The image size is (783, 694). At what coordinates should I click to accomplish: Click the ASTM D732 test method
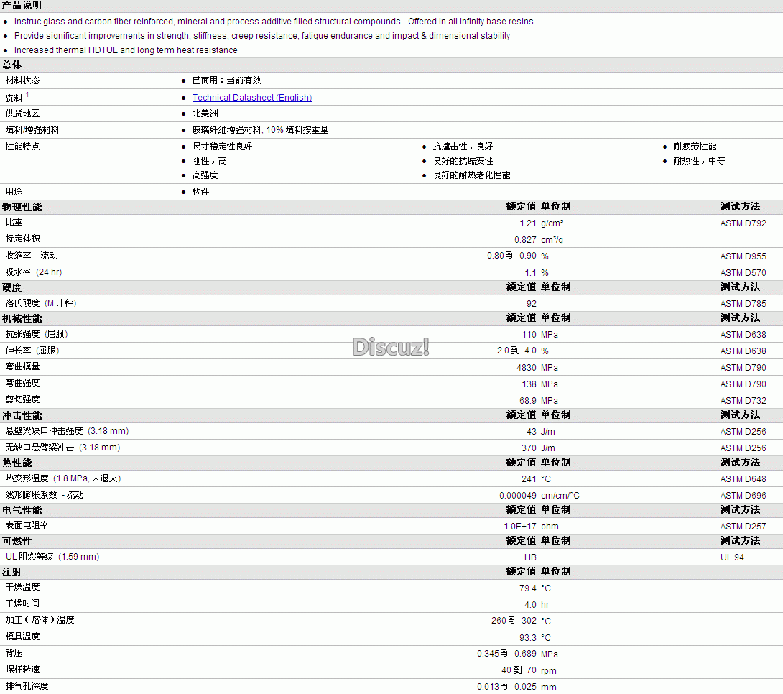tap(743, 400)
